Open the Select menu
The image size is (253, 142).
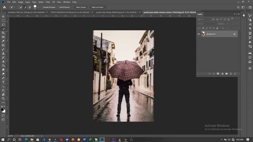(x=41, y=2)
